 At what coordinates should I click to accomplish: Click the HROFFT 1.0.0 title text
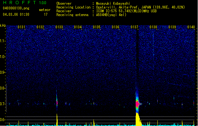click(25, 3)
